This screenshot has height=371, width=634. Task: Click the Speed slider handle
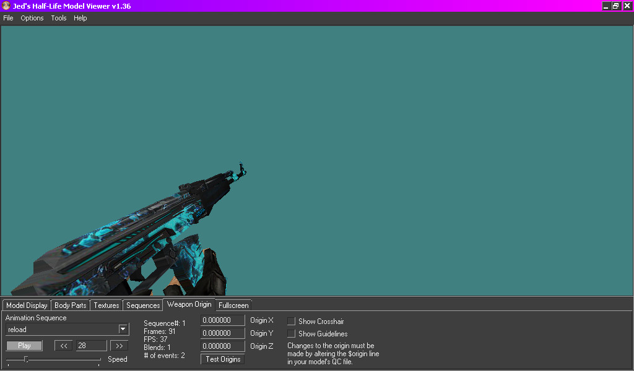click(x=26, y=358)
